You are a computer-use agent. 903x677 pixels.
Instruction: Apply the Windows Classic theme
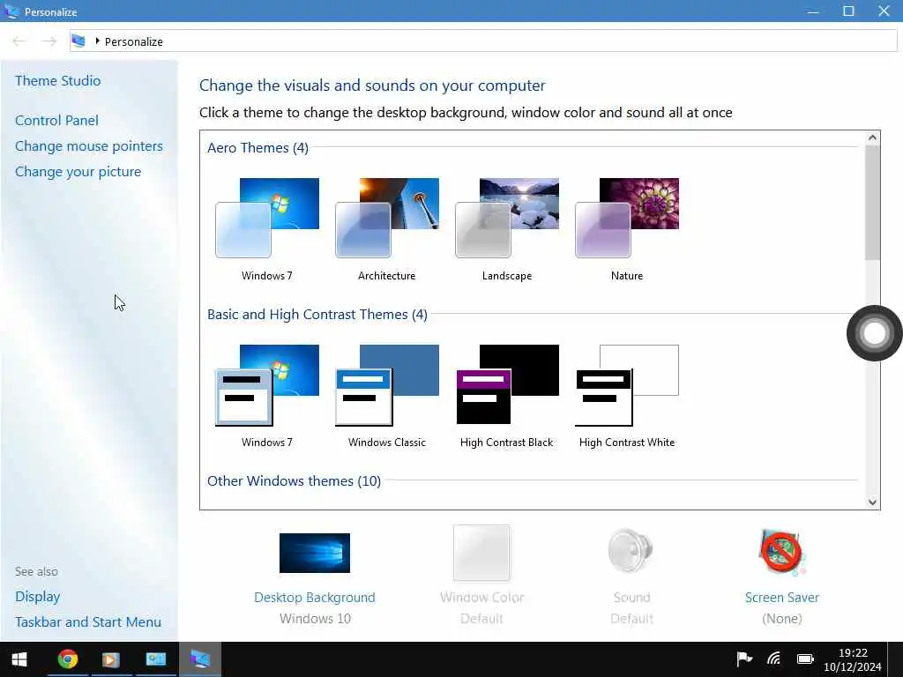point(387,396)
